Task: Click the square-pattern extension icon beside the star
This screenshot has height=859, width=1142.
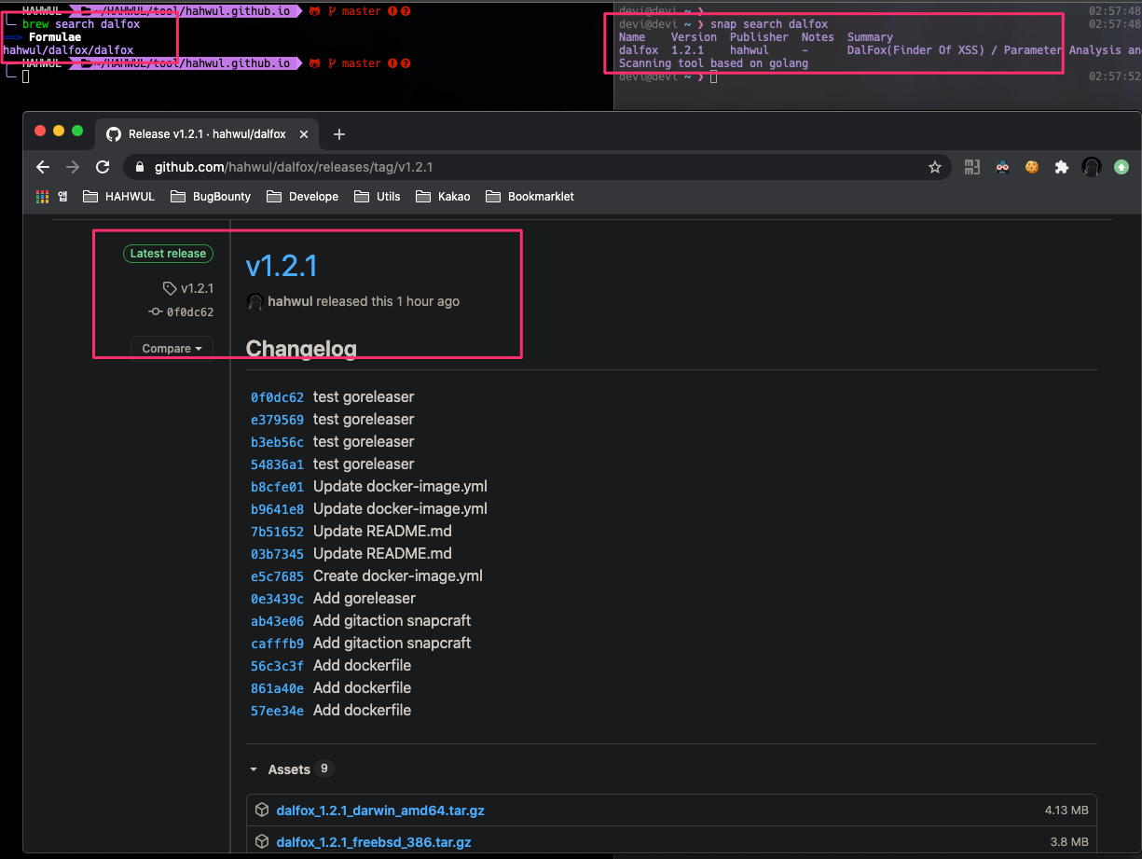Action: tap(972, 167)
